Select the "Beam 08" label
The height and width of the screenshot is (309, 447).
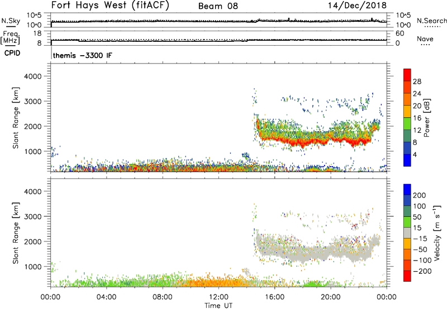[218, 6]
